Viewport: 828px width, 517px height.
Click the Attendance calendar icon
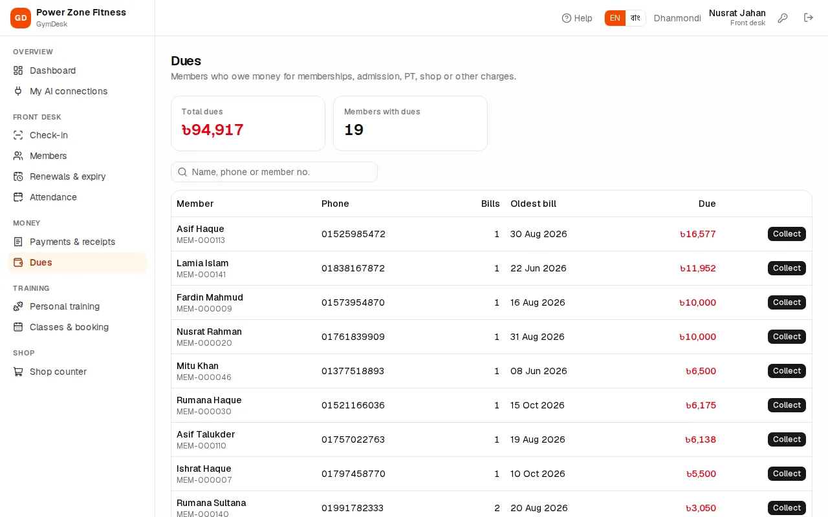point(18,197)
